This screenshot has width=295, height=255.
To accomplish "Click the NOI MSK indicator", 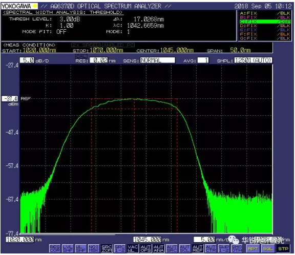I will 94,248.
